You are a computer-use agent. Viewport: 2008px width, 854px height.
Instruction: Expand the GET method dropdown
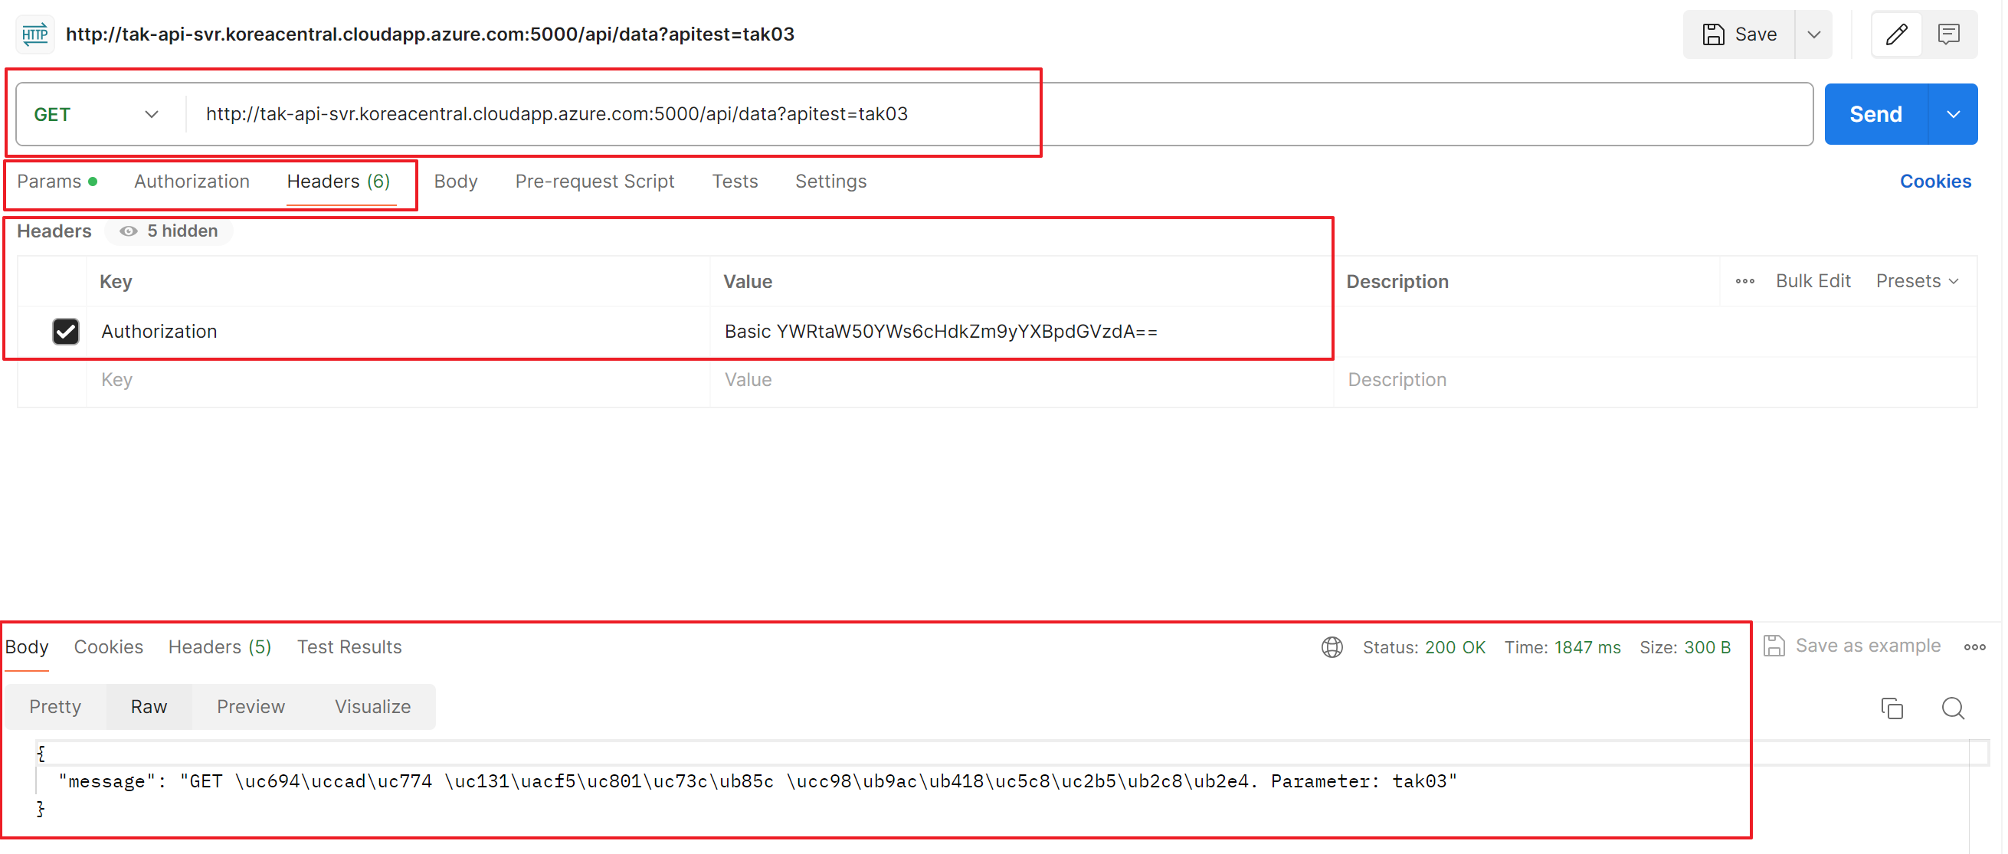point(151,115)
